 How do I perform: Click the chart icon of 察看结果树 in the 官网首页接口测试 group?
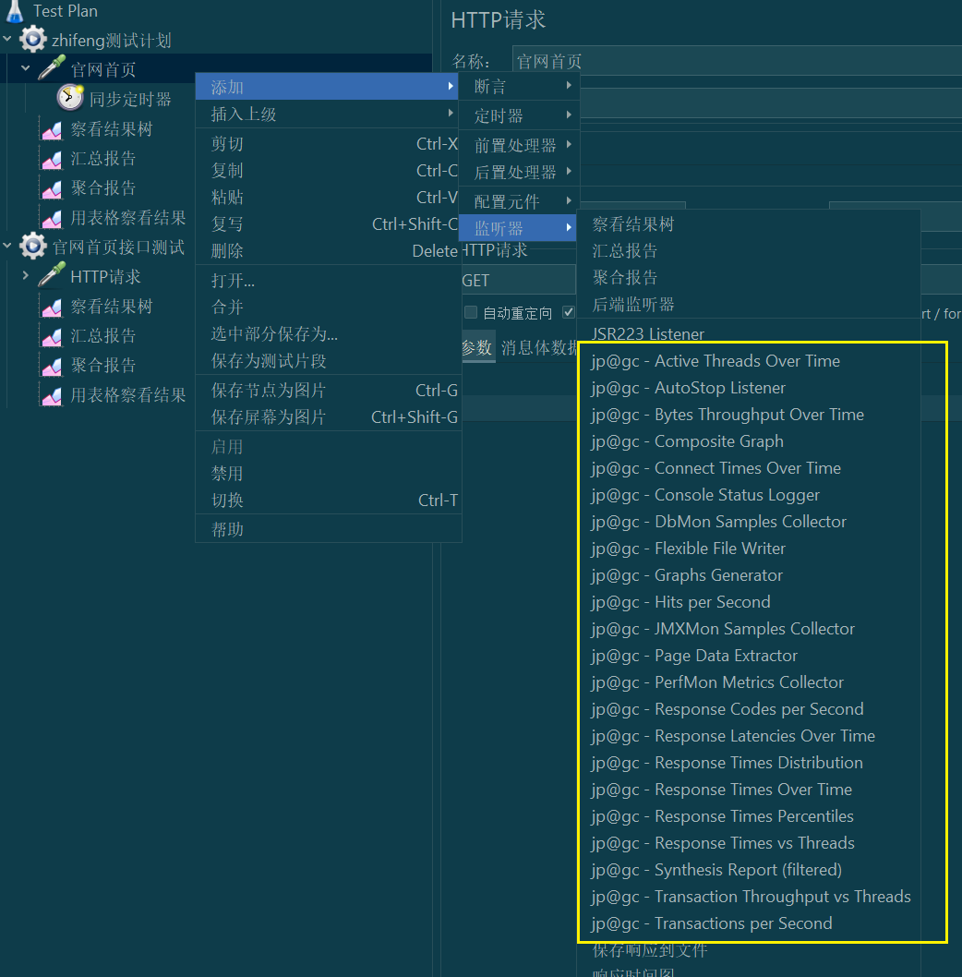pyautogui.click(x=52, y=307)
